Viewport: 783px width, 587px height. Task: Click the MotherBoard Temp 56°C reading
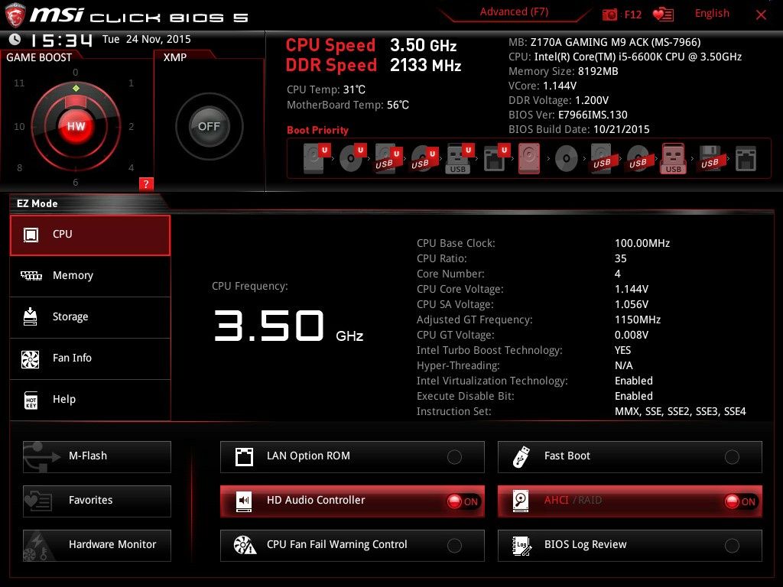348,105
